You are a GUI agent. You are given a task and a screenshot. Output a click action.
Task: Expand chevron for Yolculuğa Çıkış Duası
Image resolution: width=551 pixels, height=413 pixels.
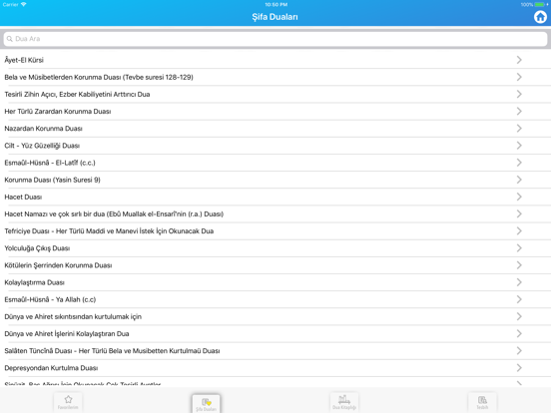(x=519, y=248)
